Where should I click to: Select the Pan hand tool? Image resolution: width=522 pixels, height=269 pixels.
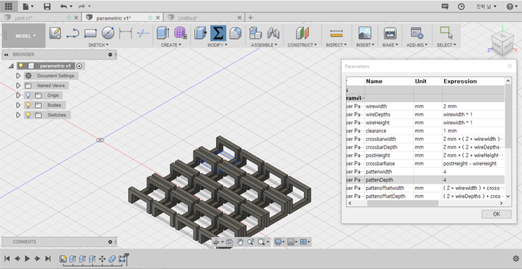pyautogui.click(x=240, y=242)
